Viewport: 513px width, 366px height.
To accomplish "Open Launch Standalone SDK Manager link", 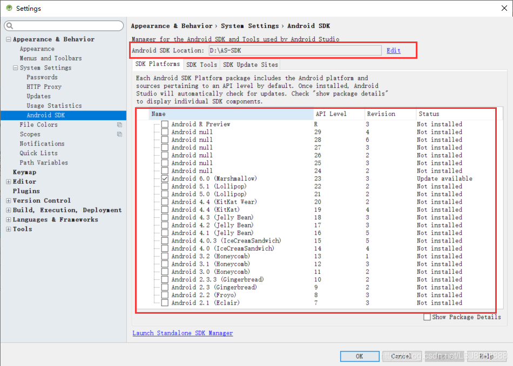I will pos(183,333).
